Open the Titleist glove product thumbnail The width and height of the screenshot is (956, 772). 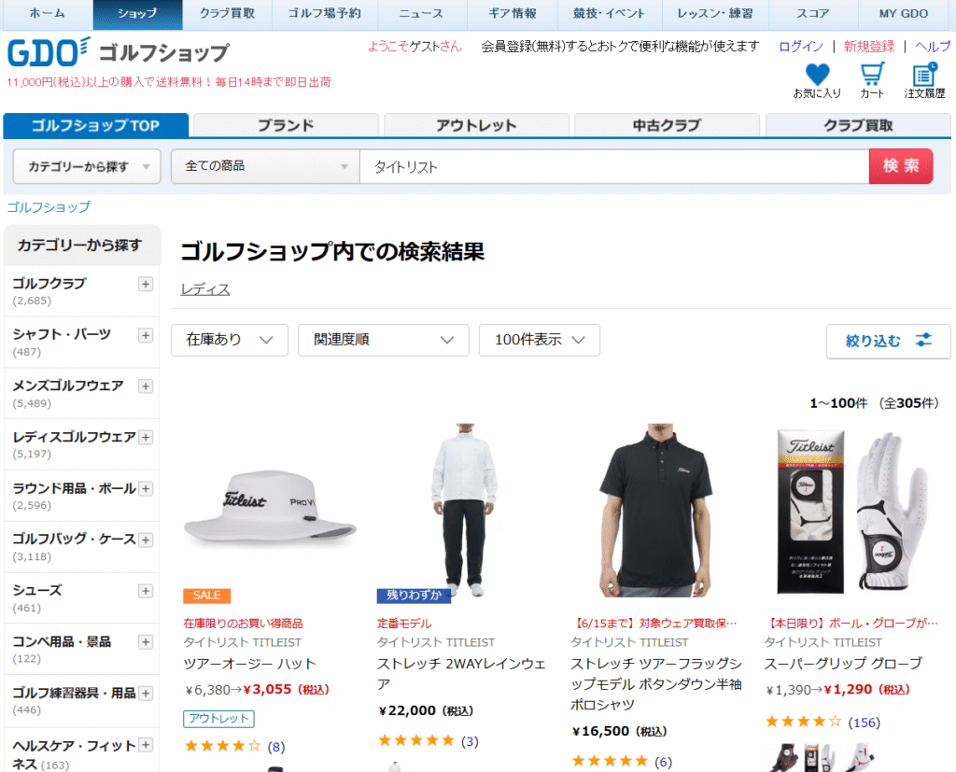(851, 511)
